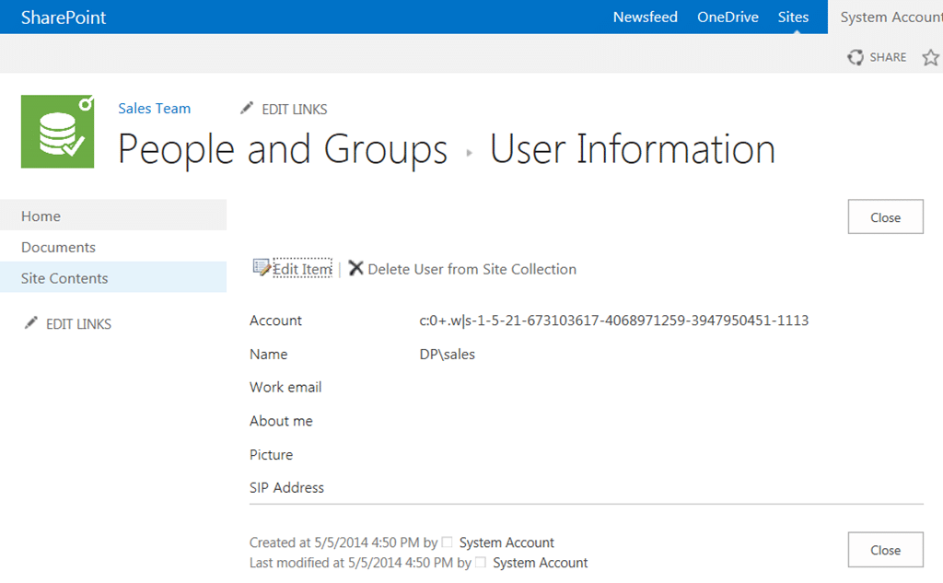The width and height of the screenshot is (943, 583).
Task: Click the account SID value text
Action: [x=614, y=321]
